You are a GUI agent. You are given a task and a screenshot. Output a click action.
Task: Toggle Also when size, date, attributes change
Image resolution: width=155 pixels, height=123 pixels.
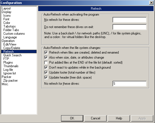pyautogui.click(x=46, y=57)
